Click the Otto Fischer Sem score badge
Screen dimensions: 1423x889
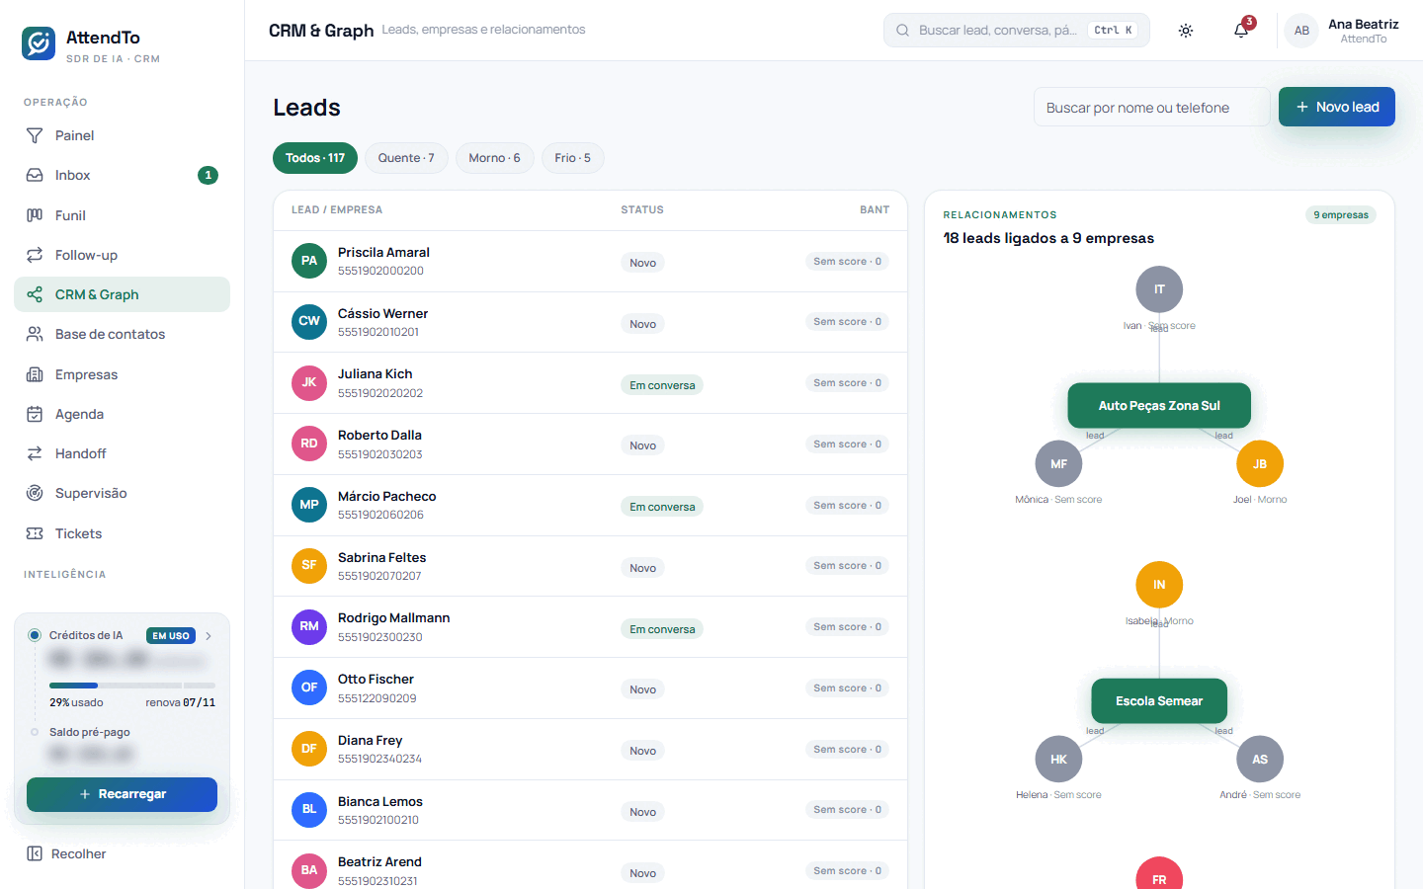click(x=847, y=688)
